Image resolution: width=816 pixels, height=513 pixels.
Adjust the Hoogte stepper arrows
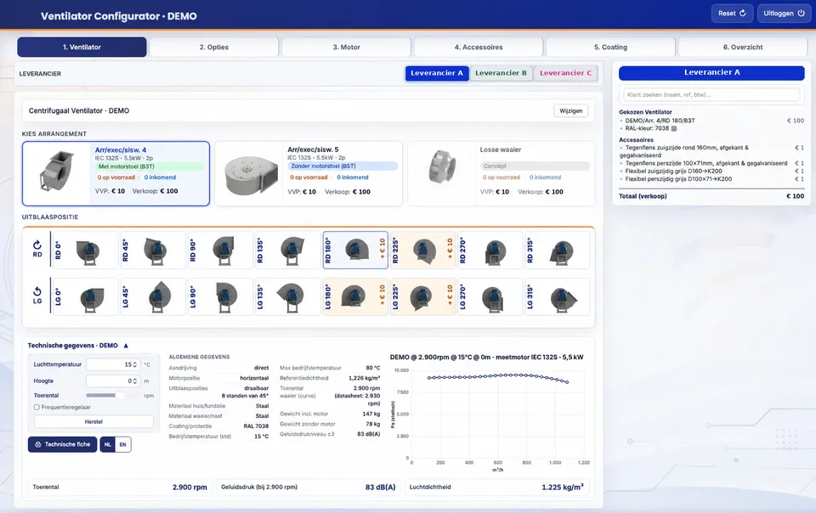tap(135, 381)
